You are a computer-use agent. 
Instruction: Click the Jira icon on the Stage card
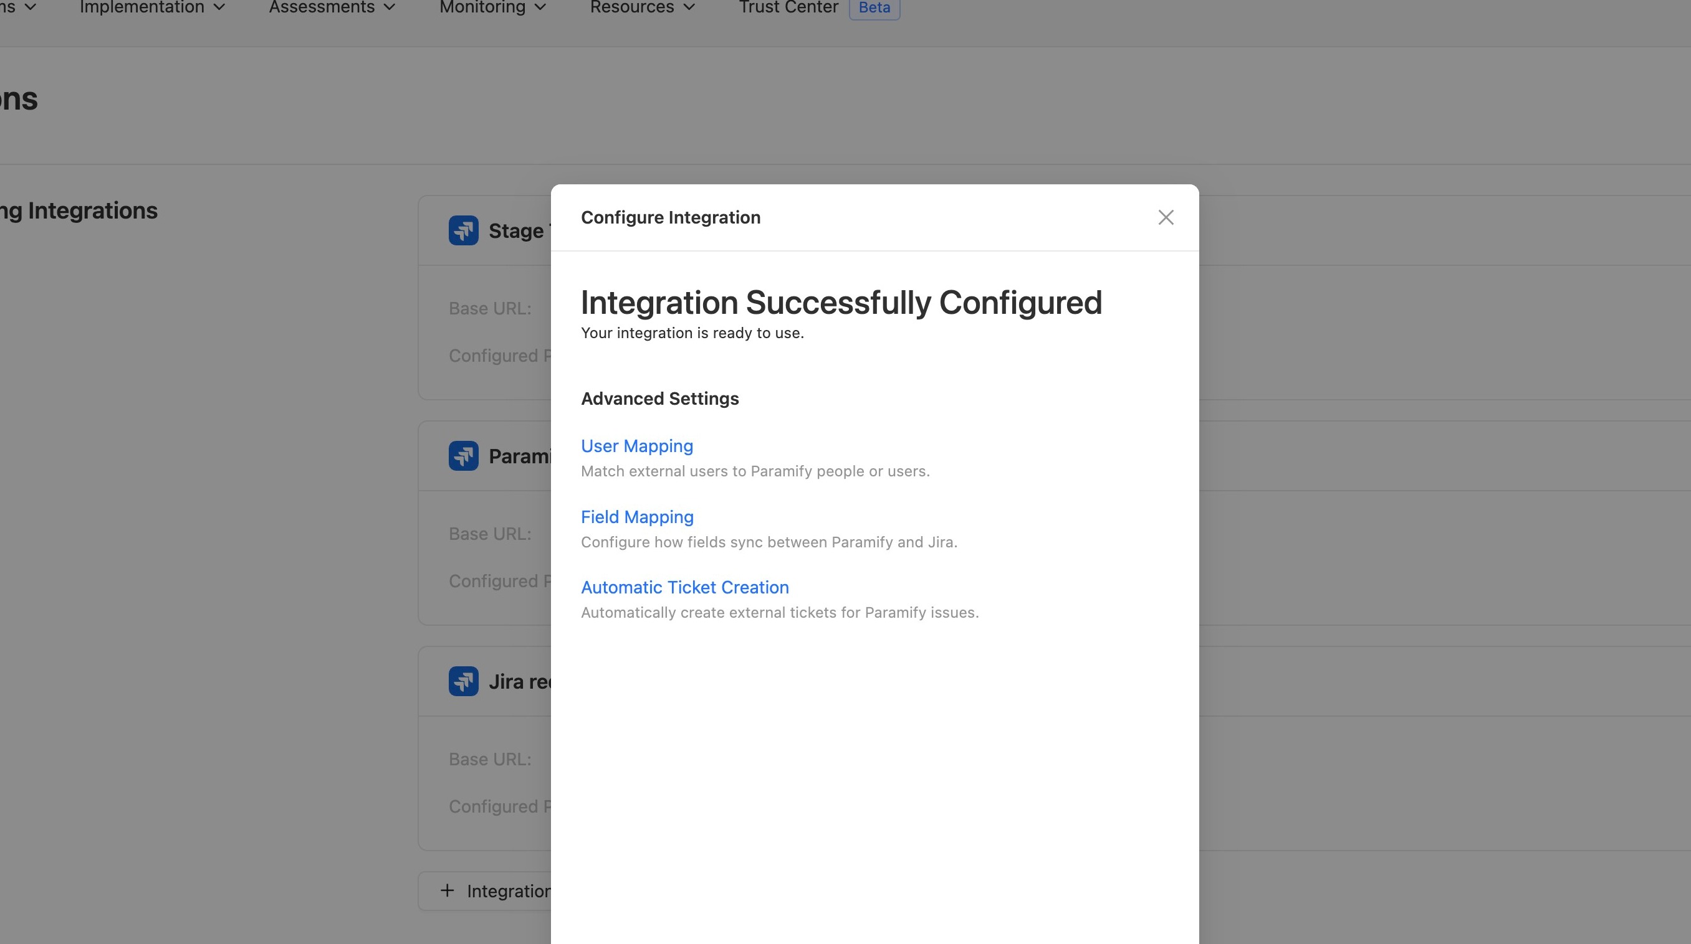(464, 230)
